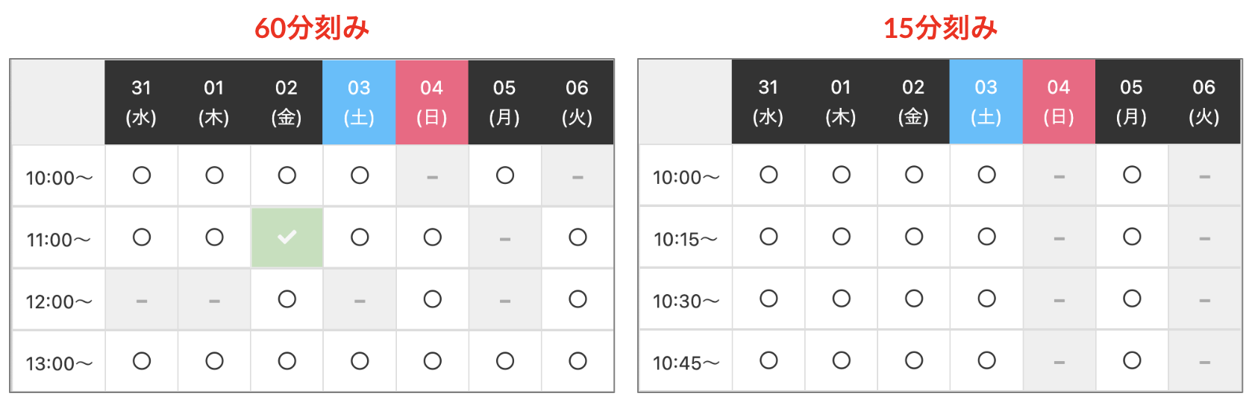Select the 10:15 circle on Friday 02
Viewport: 1252px width, 405px height.
pos(913,237)
